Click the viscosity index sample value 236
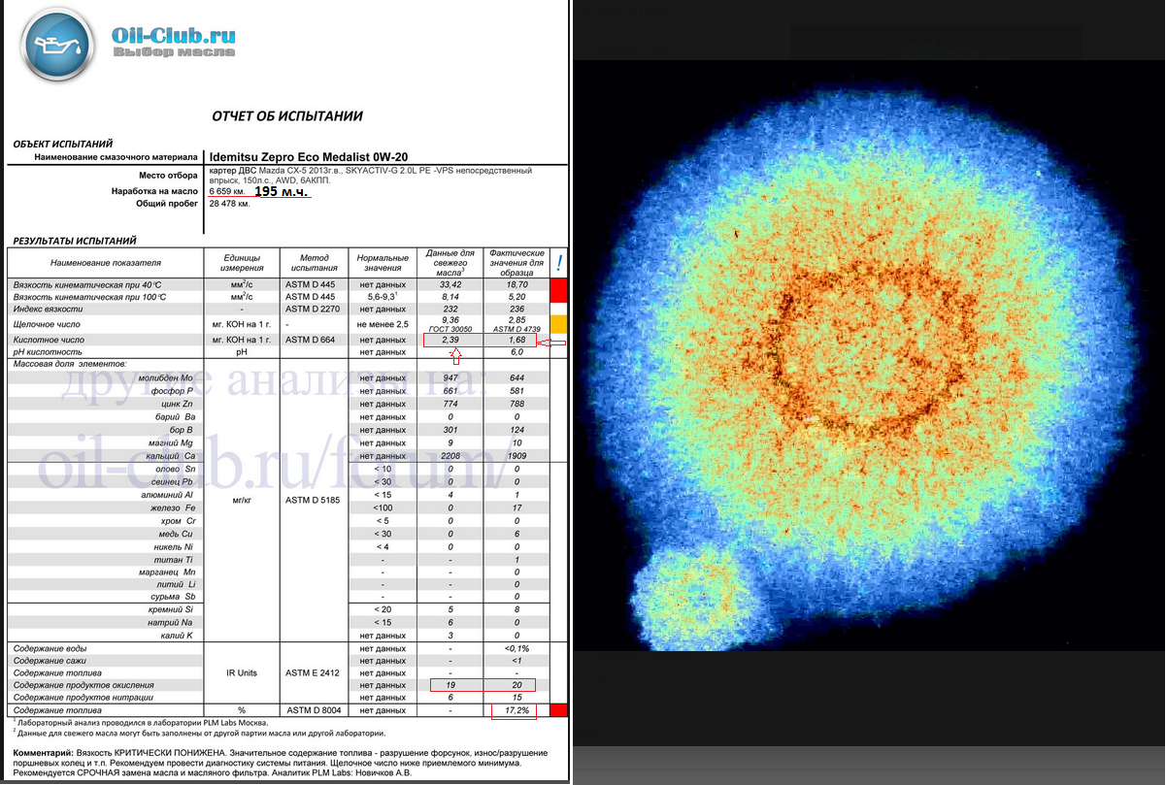Viewport: 1166px width, 785px height. click(x=516, y=310)
